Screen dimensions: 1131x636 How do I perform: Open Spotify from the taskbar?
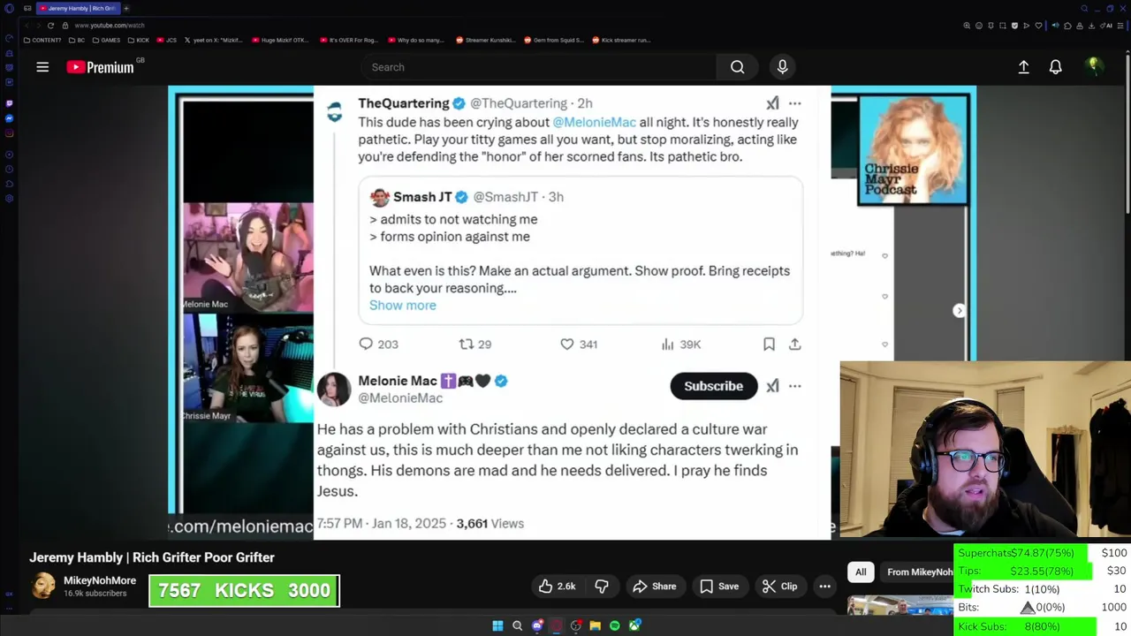[615, 625]
